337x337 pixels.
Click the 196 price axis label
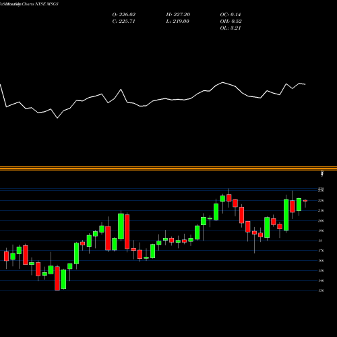coord(321,231)
